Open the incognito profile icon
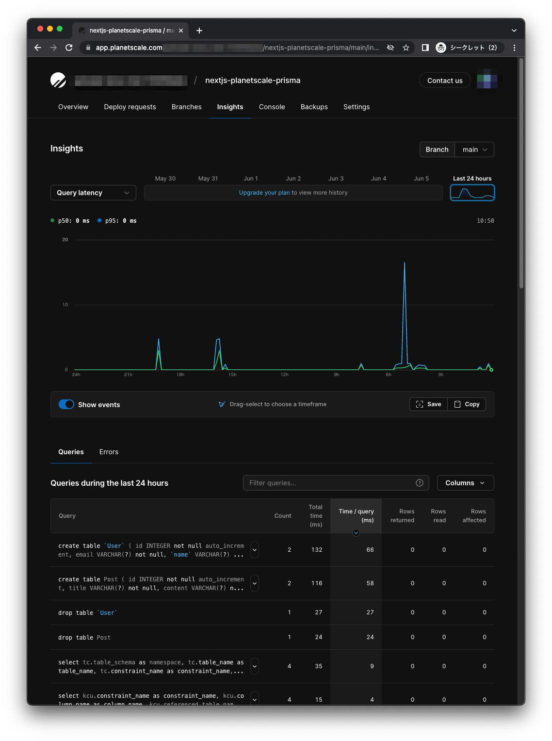This screenshot has width=552, height=741. coord(440,48)
